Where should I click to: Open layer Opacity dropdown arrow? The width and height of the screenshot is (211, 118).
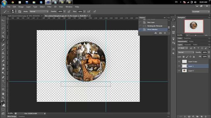(x=209, y=52)
